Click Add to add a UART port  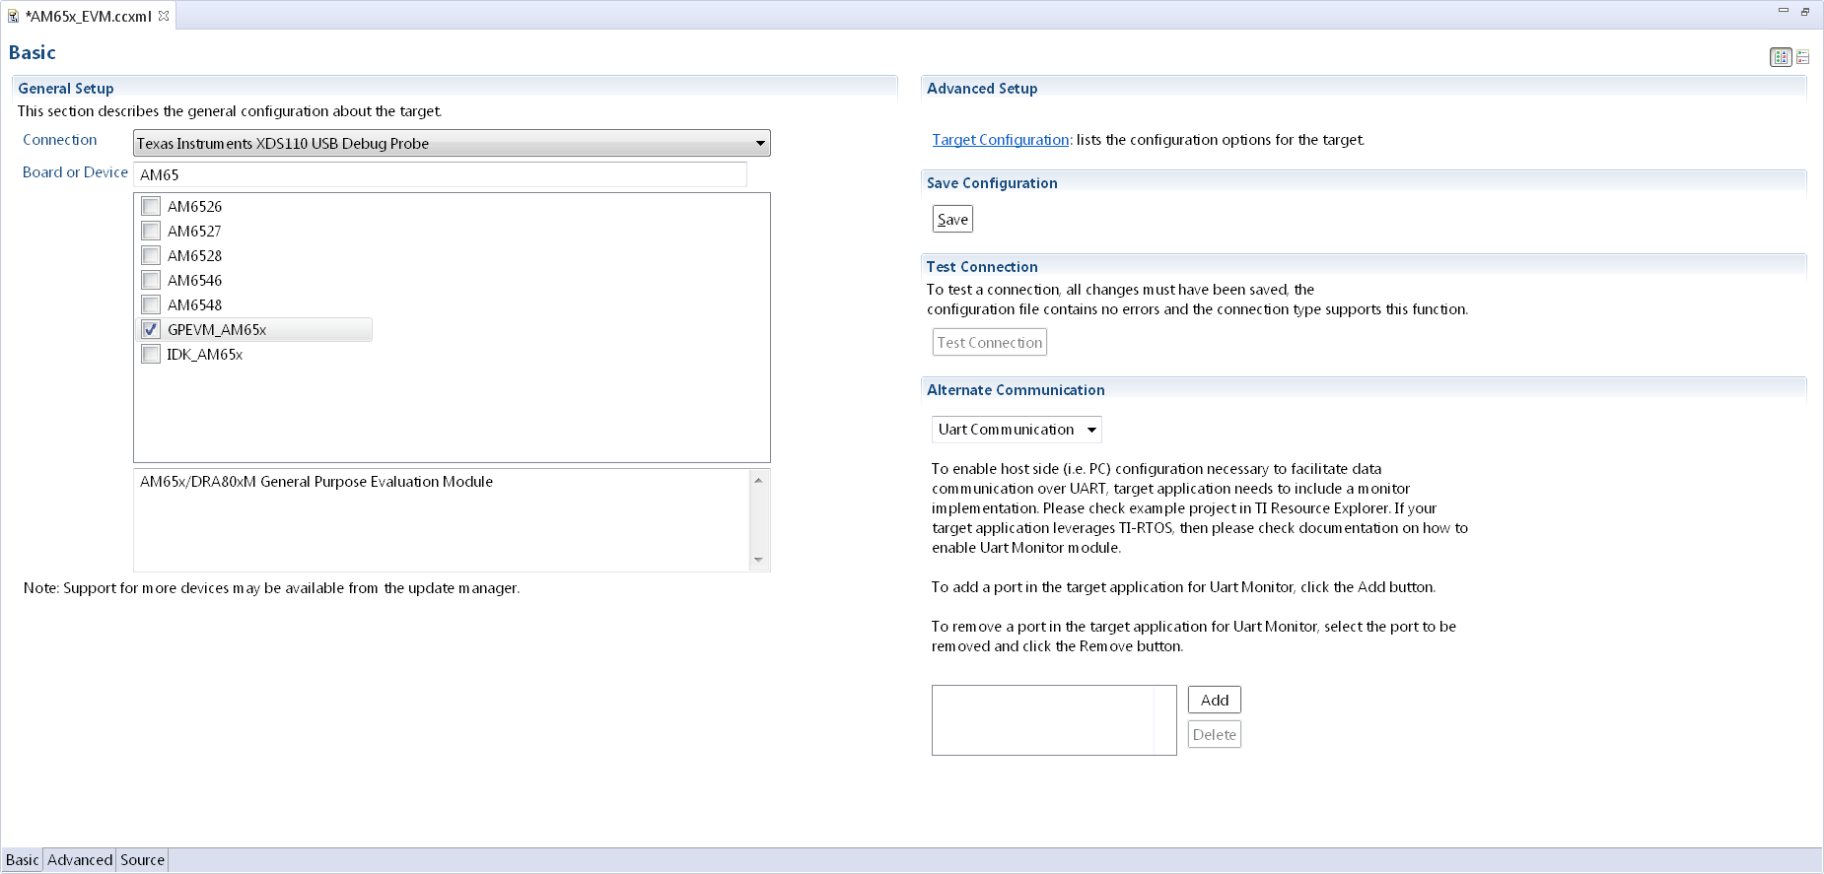[x=1214, y=701]
